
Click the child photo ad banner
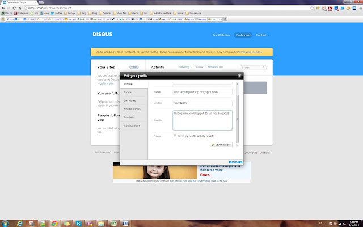pyautogui.click(x=155, y=171)
